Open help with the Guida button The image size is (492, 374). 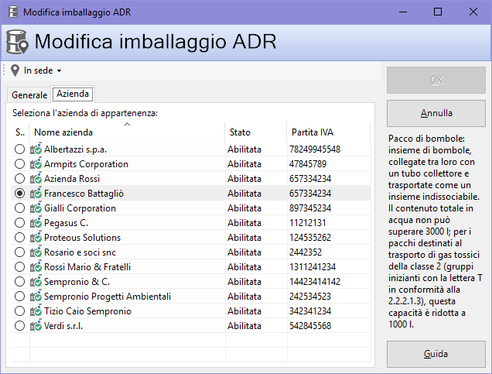tap(436, 354)
